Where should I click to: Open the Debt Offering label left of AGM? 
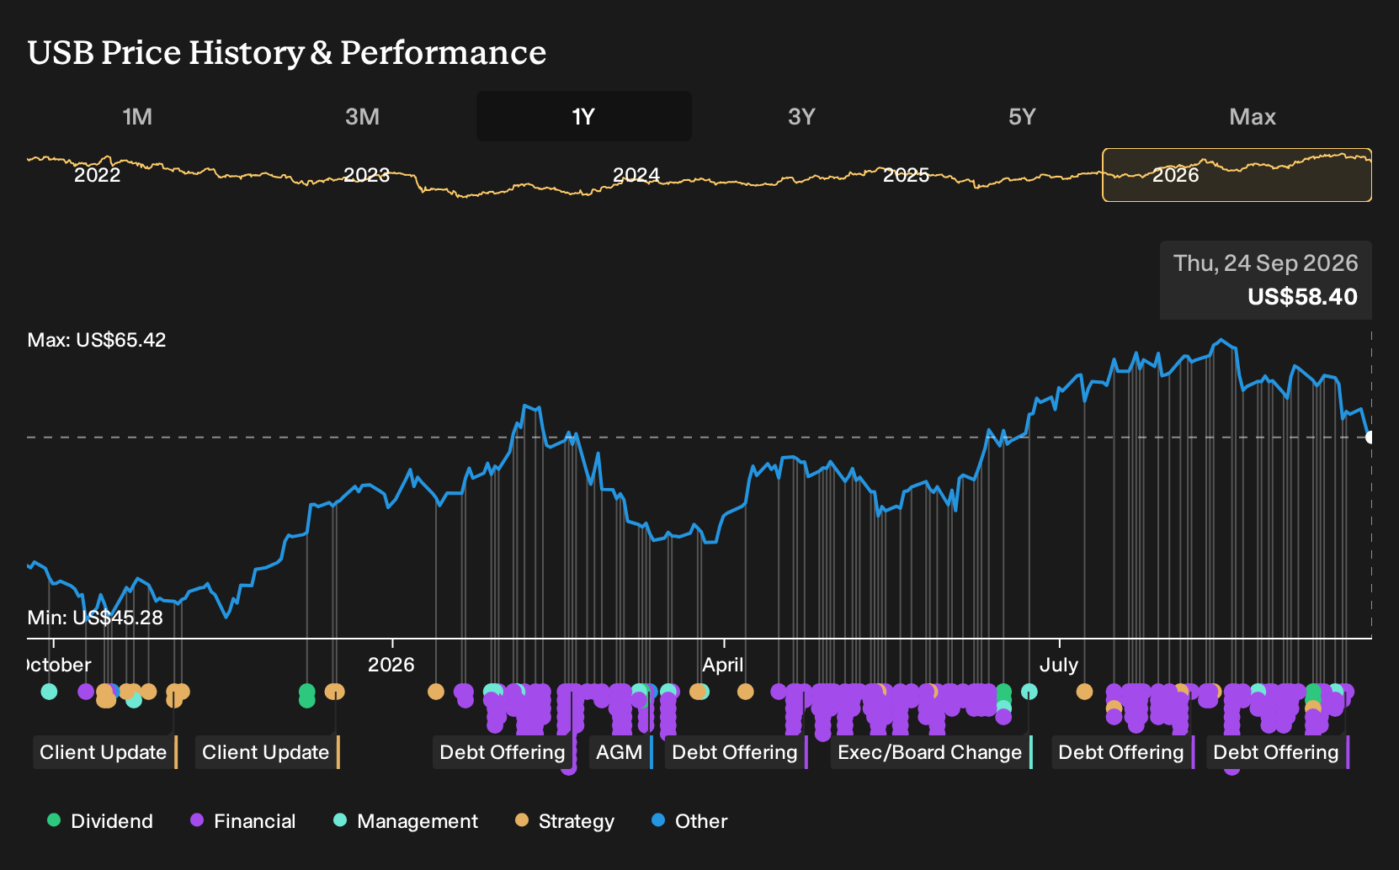(x=504, y=752)
